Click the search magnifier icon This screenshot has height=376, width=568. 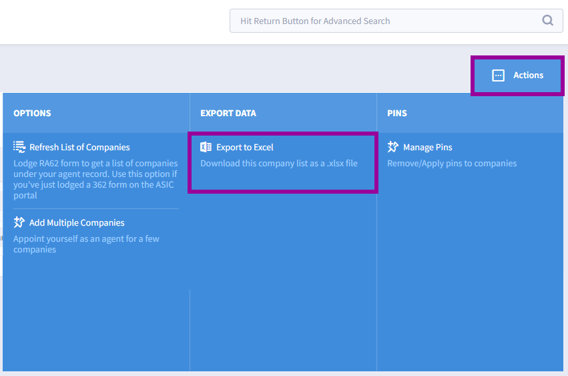coord(547,20)
